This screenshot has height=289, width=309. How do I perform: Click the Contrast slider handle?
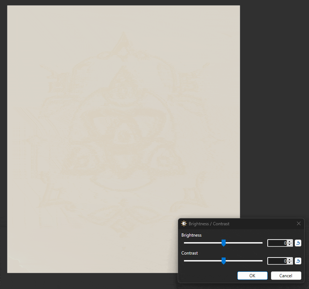point(223,261)
